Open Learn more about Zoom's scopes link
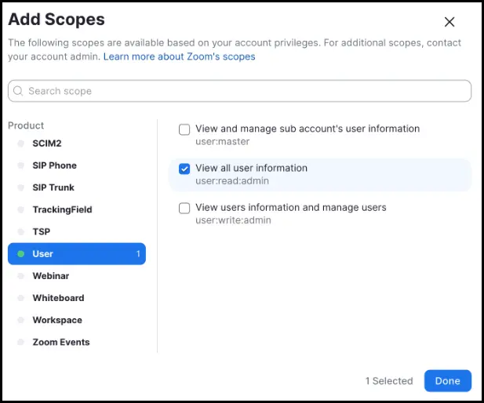 (179, 56)
